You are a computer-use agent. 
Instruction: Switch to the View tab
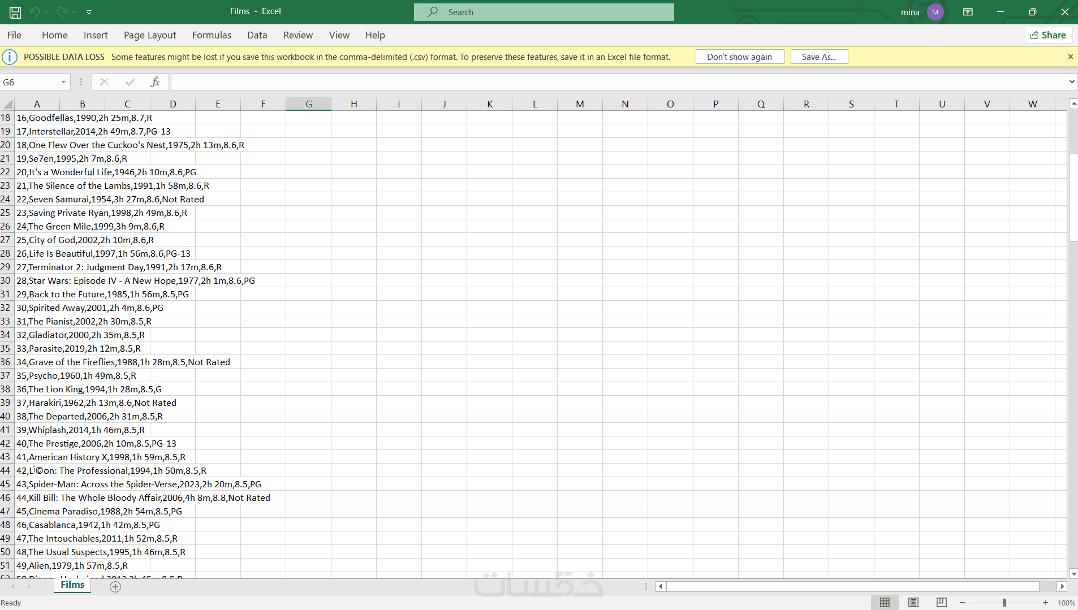point(339,35)
